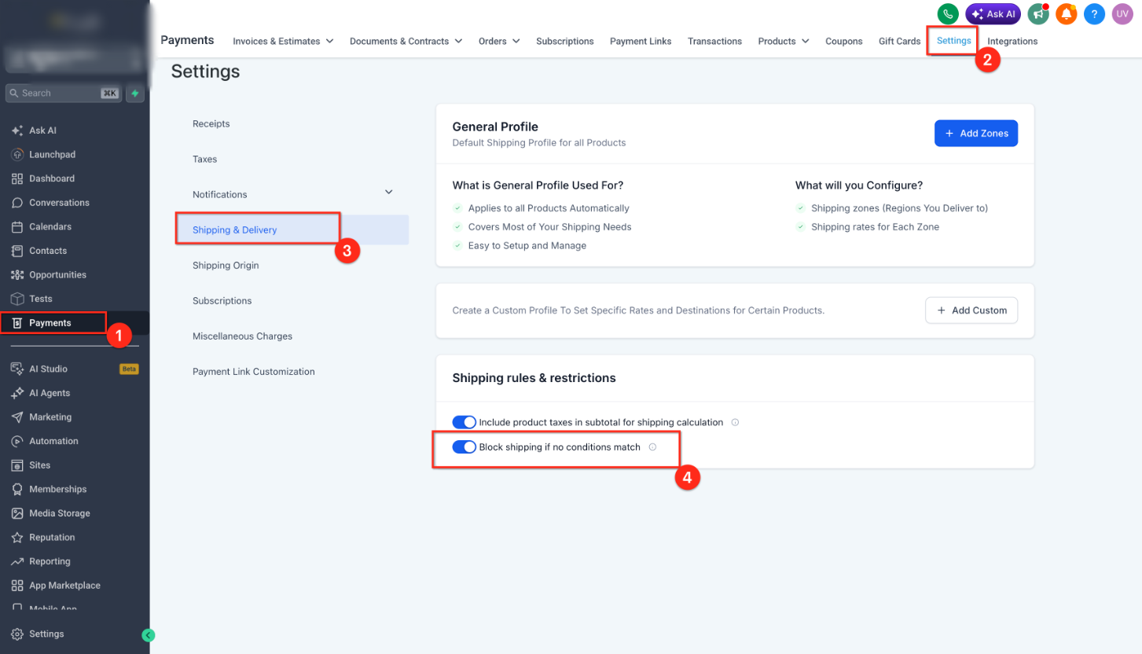Image resolution: width=1142 pixels, height=654 pixels.
Task: Click the green lightning quick-action icon
Action: click(x=135, y=93)
